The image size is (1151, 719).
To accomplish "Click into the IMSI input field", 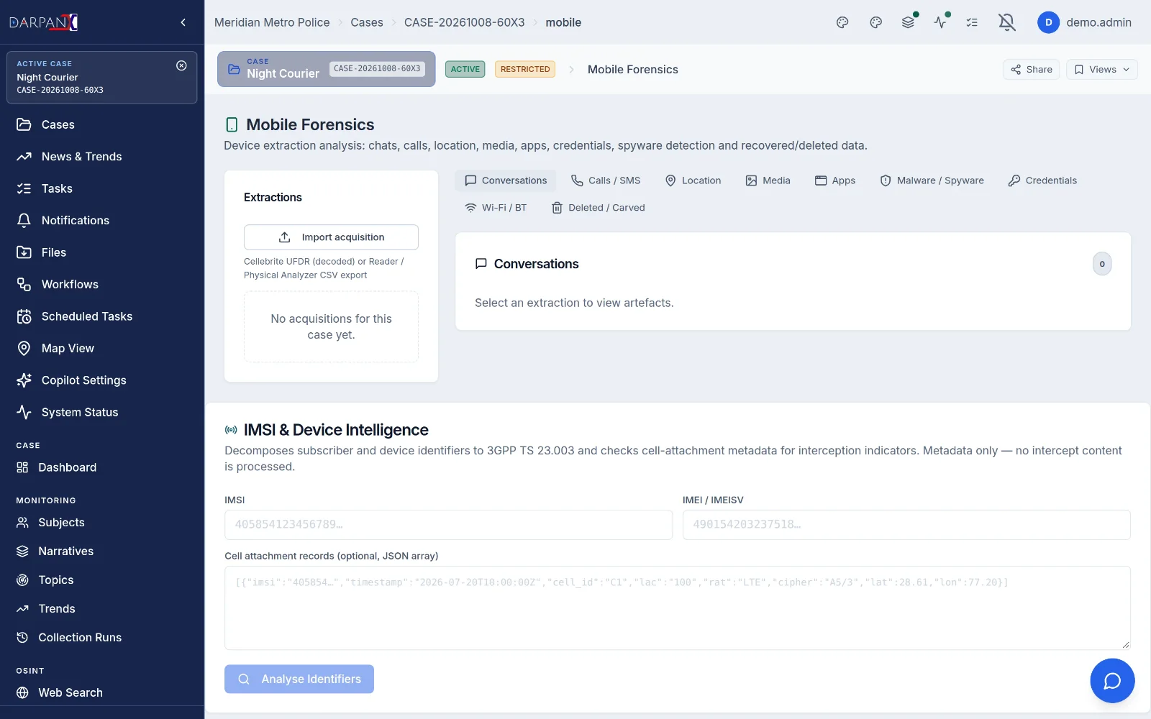I will [x=448, y=525].
